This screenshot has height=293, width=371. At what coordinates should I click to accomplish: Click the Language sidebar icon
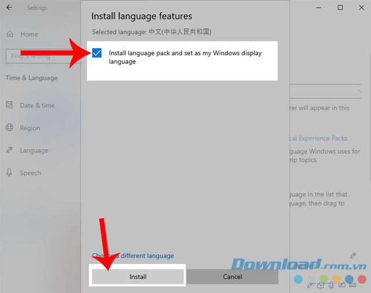pyautogui.click(x=9, y=150)
